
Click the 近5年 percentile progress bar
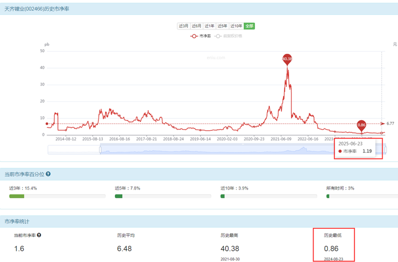[163, 196]
